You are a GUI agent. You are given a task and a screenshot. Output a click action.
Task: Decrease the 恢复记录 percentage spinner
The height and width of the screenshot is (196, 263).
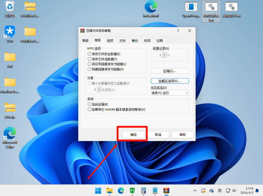tap(164, 56)
